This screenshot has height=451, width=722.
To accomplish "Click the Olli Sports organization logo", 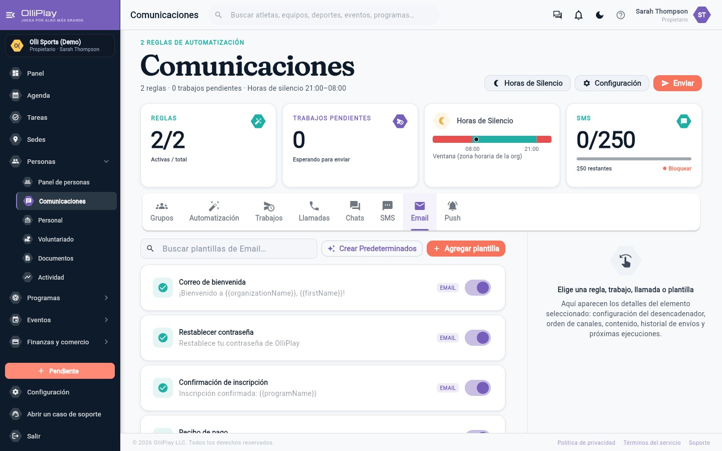I will tap(17, 46).
